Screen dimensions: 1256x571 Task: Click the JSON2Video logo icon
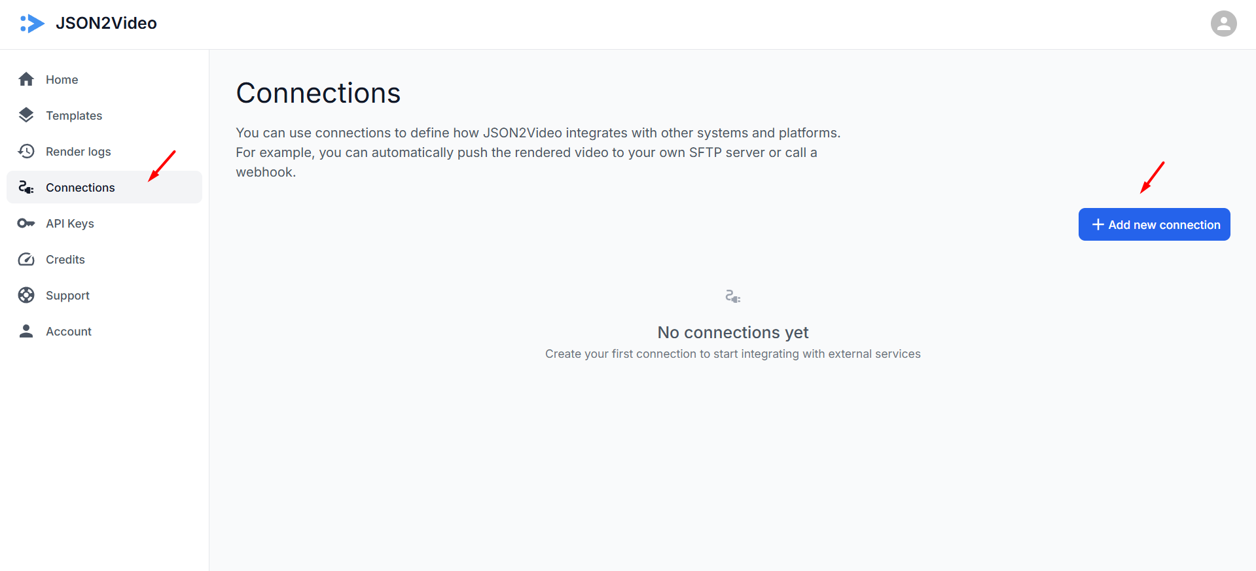tap(32, 24)
